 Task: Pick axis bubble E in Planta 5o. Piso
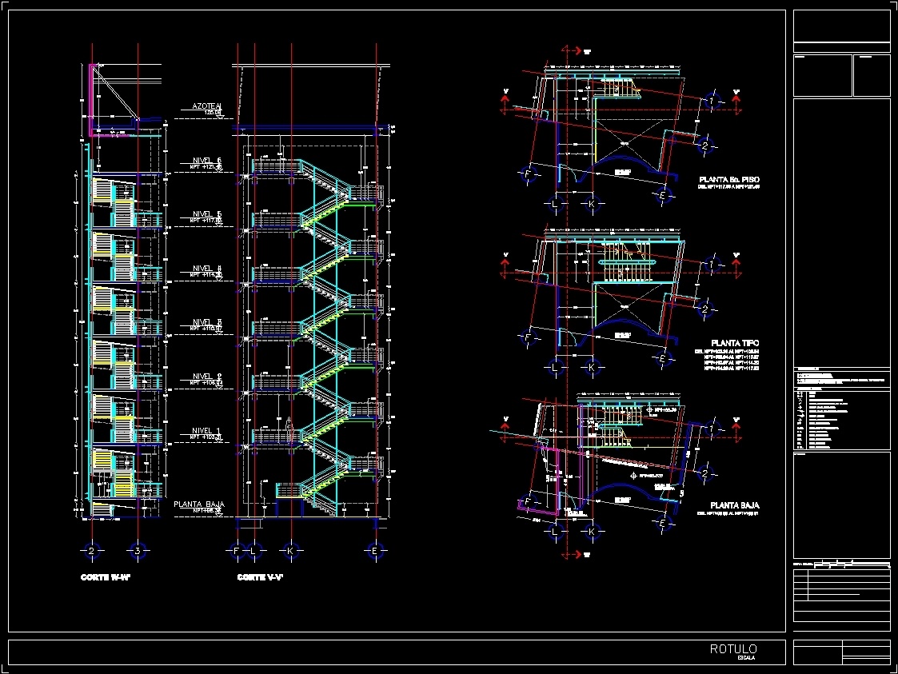[x=663, y=195]
